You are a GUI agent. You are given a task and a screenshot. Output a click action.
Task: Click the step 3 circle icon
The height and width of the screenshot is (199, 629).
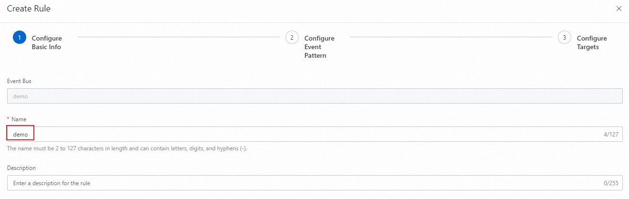click(565, 37)
